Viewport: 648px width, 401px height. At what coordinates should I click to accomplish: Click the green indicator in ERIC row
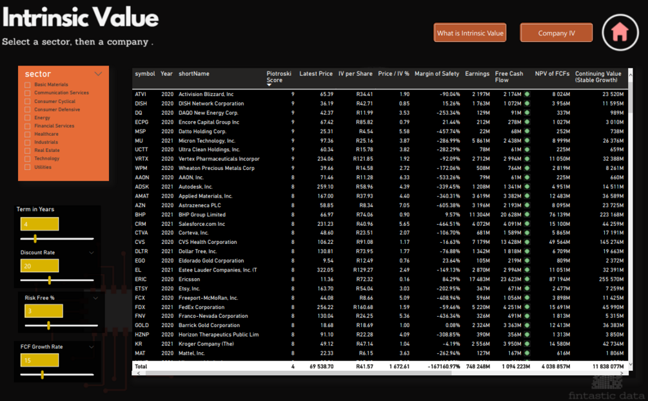coord(527,279)
